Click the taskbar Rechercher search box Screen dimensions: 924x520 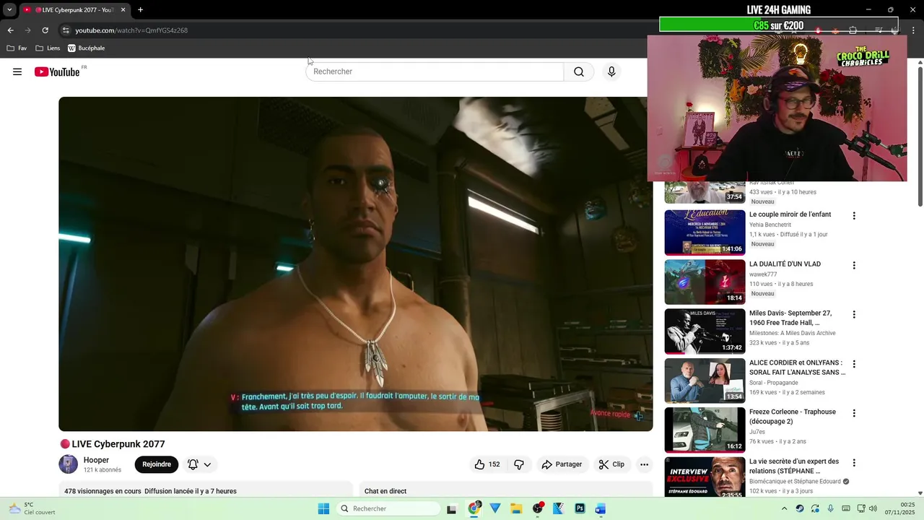[388, 508]
